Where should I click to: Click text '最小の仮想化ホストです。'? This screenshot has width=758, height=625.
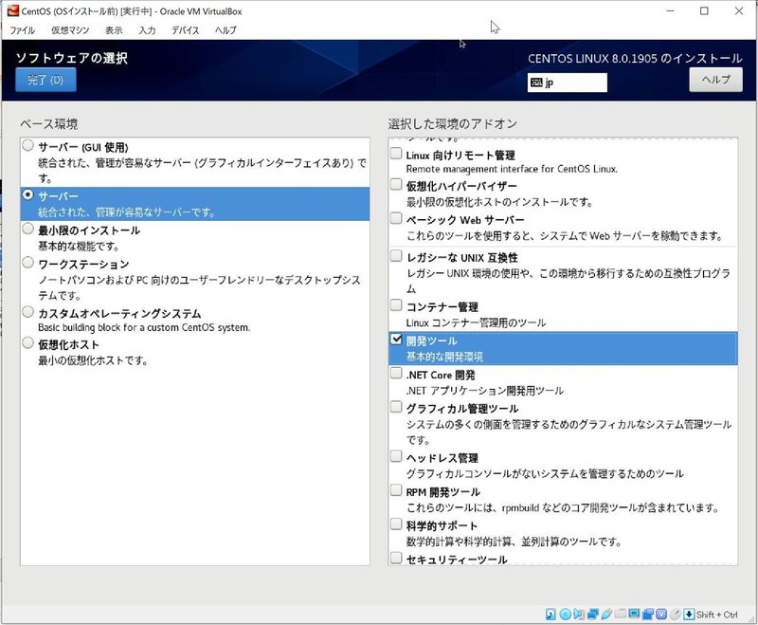point(93,360)
